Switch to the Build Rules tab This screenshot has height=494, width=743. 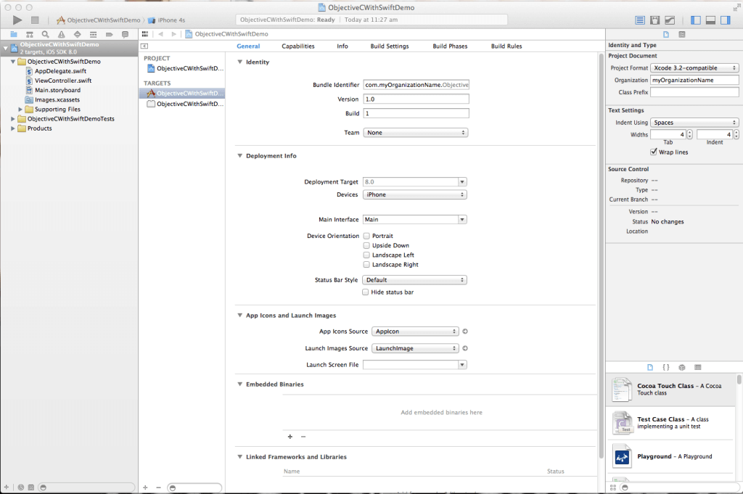tap(506, 46)
